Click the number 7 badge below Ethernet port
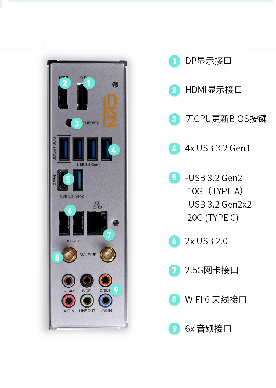This screenshot has height=388, width=276. 109,234
